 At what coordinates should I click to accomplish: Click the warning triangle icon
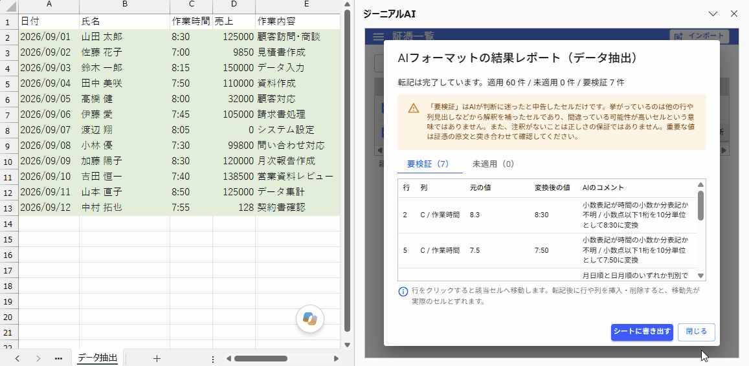414,109
